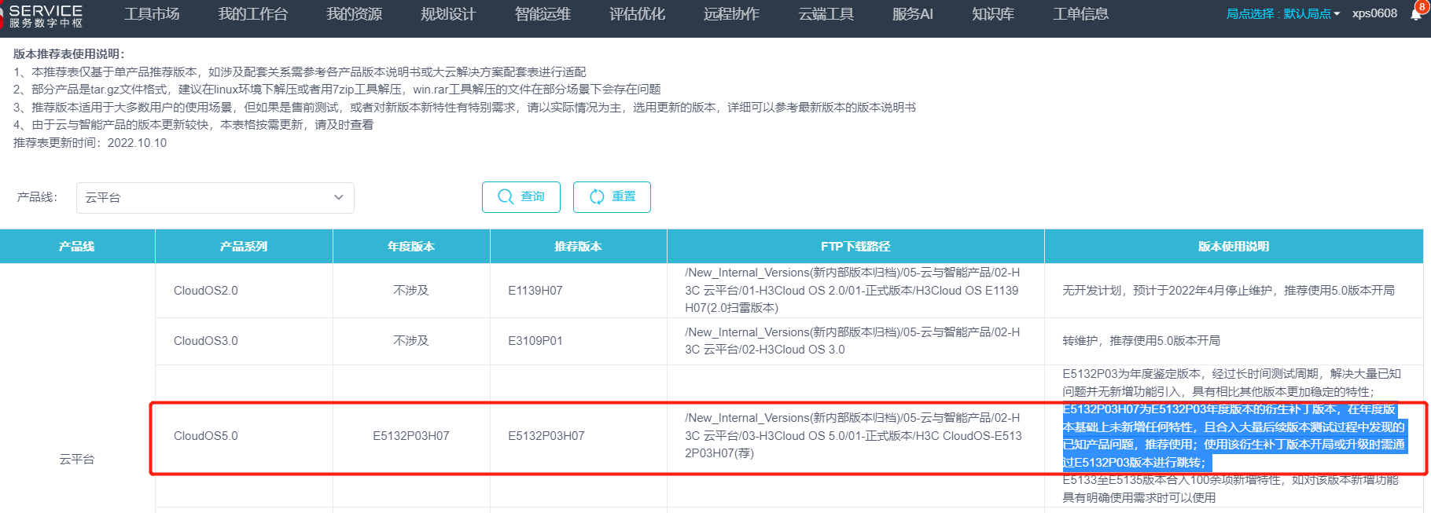The height and width of the screenshot is (513, 1431).
Task: Click the SERVICE 服务数字中枢 logo
Action: (42, 16)
